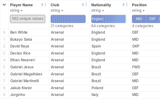
Task: Sort the Nationality column
Action: [x=123, y=5]
